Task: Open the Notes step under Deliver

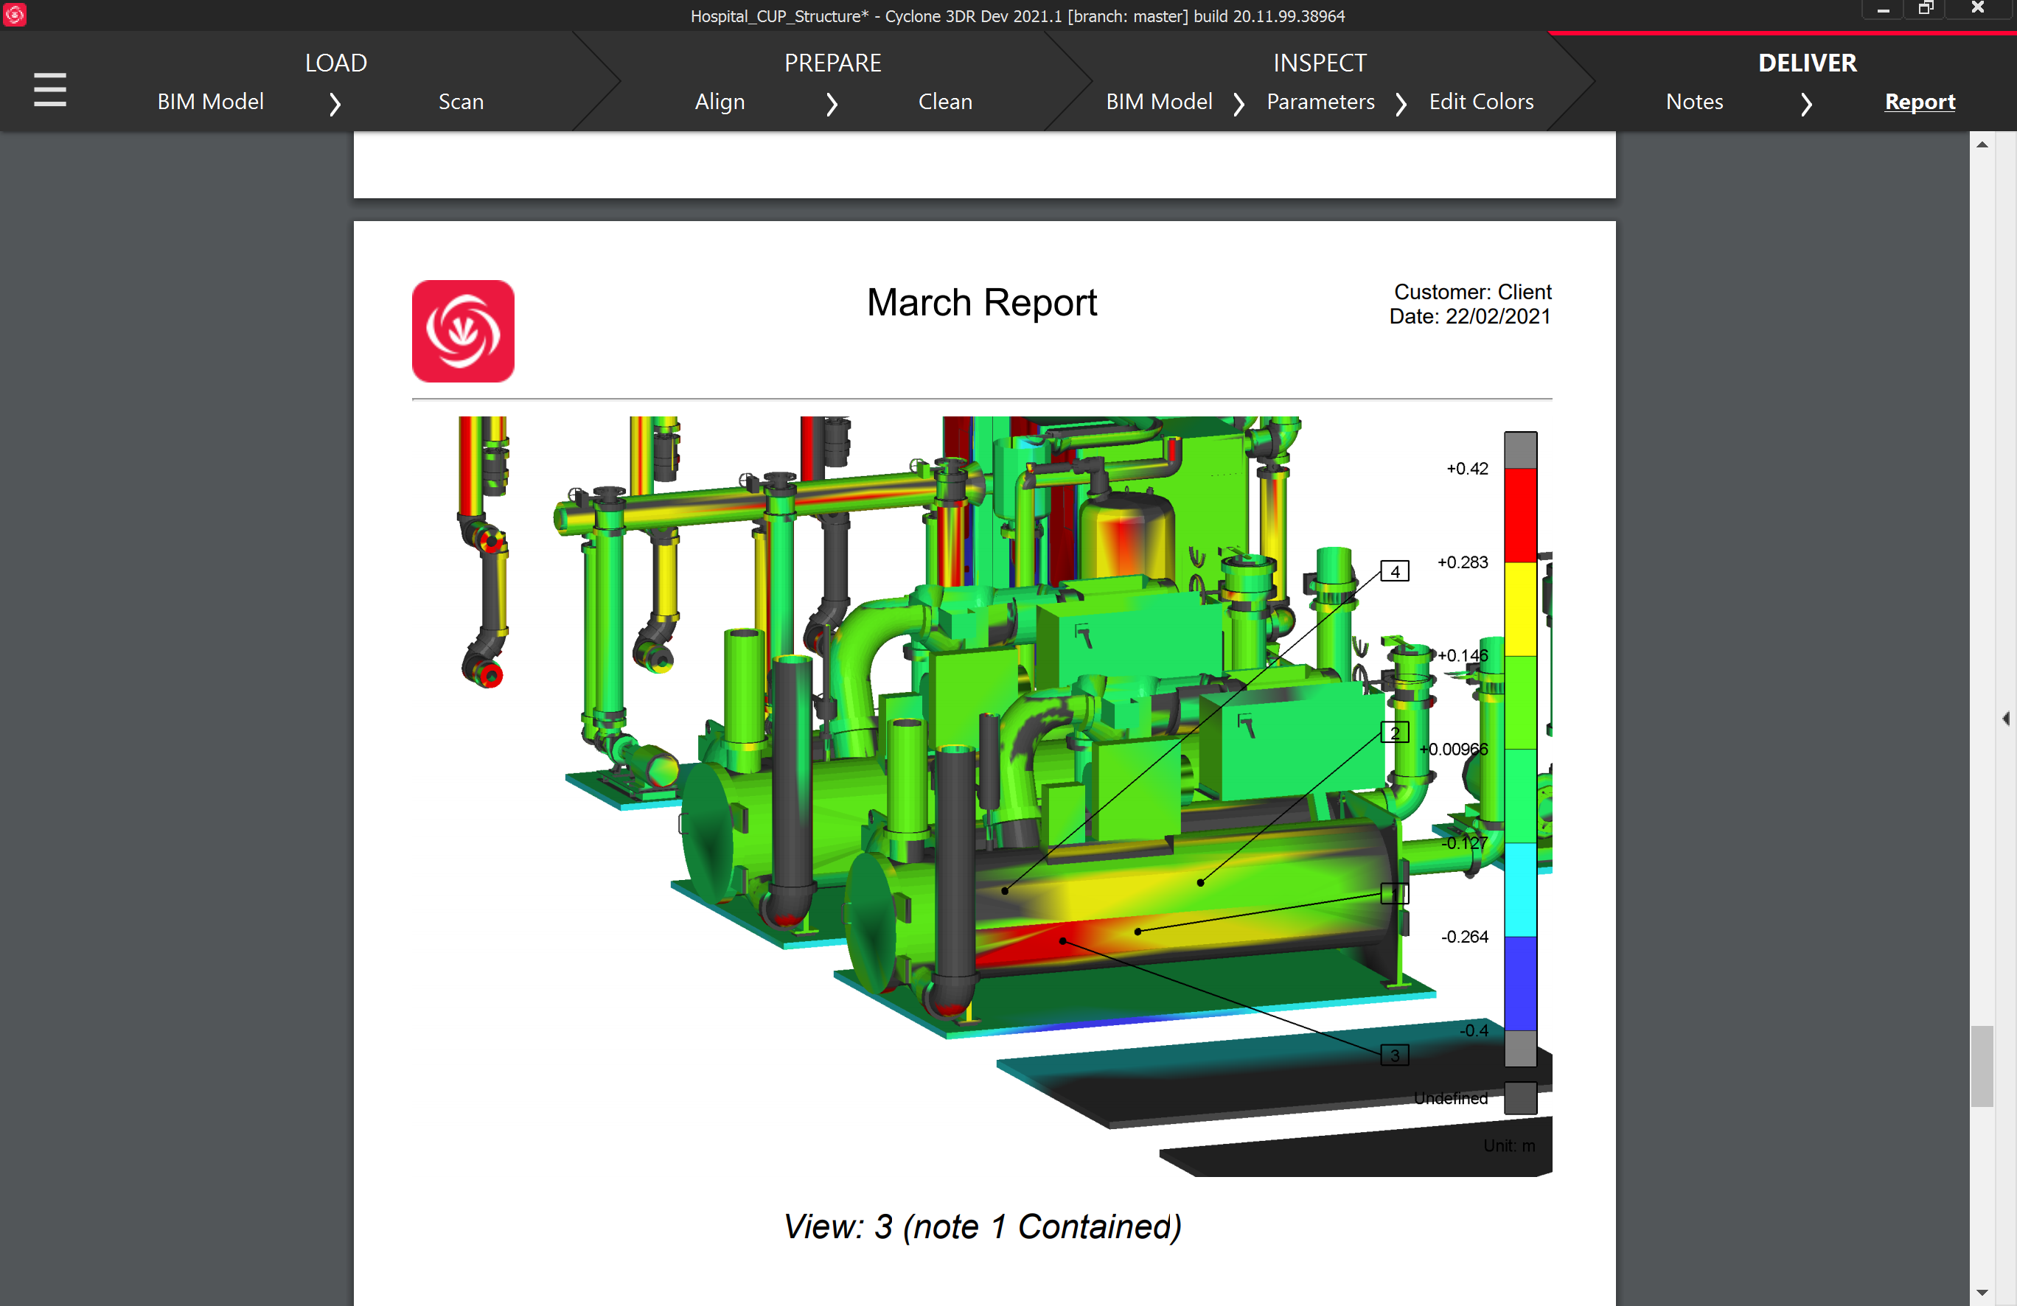Action: pyautogui.click(x=1693, y=102)
